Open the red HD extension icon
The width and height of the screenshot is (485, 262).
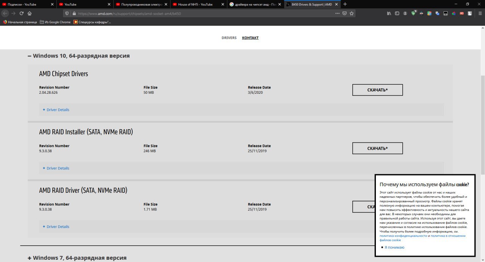462,13
